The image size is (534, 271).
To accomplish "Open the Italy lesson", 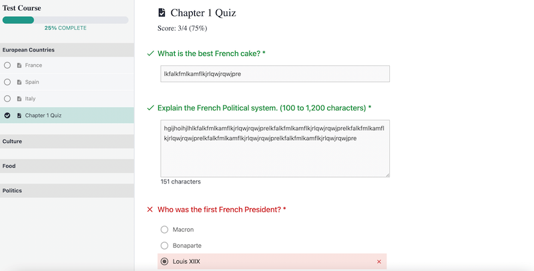I will tap(67, 99).
